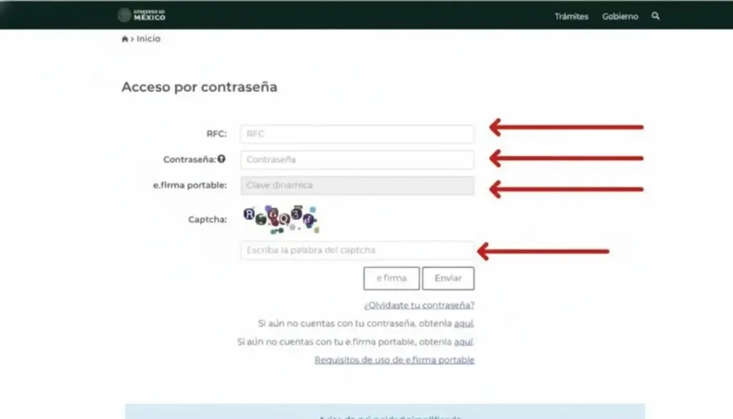Click the home breadcrumb icon
The image size is (733, 419).
(x=125, y=39)
